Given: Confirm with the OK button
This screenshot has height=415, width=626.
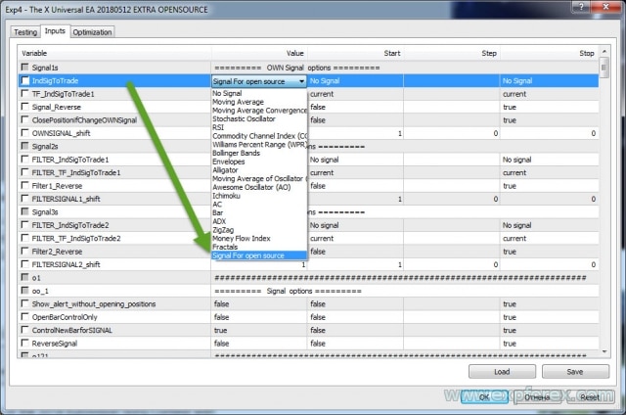Looking at the screenshot, I should coord(484,397).
